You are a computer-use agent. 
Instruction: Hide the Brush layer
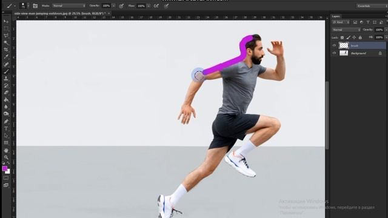pyautogui.click(x=334, y=45)
